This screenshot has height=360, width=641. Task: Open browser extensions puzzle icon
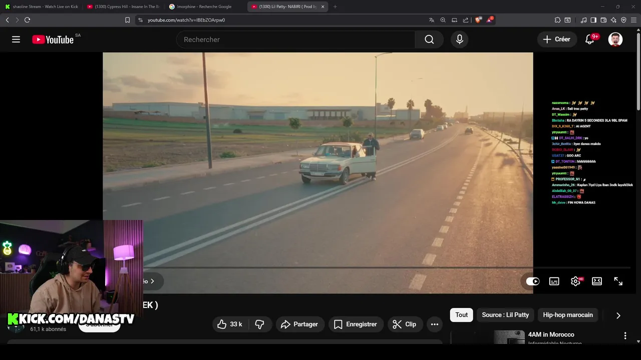tap(557, 20)
